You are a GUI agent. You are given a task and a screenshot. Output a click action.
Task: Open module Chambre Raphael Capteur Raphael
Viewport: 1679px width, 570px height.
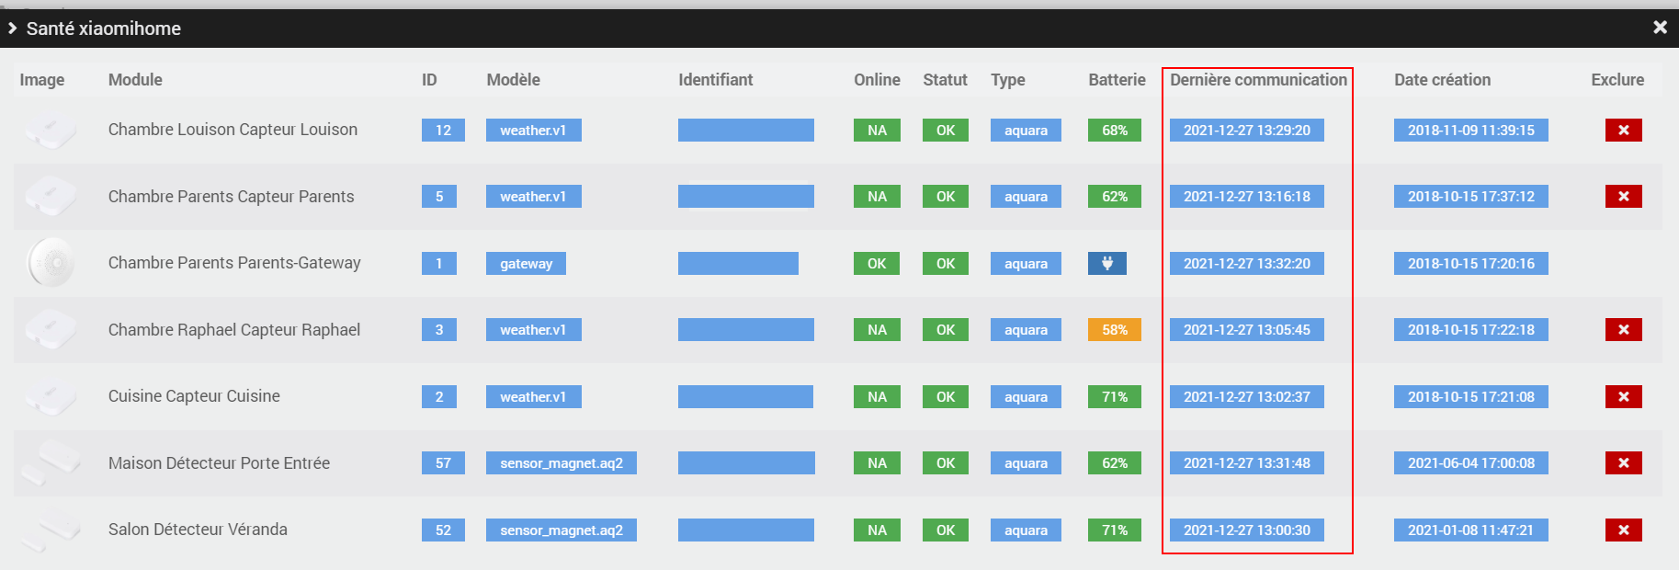pos(234,330)
